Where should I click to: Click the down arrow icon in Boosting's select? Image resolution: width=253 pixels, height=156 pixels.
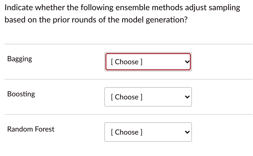coord(187,97)
